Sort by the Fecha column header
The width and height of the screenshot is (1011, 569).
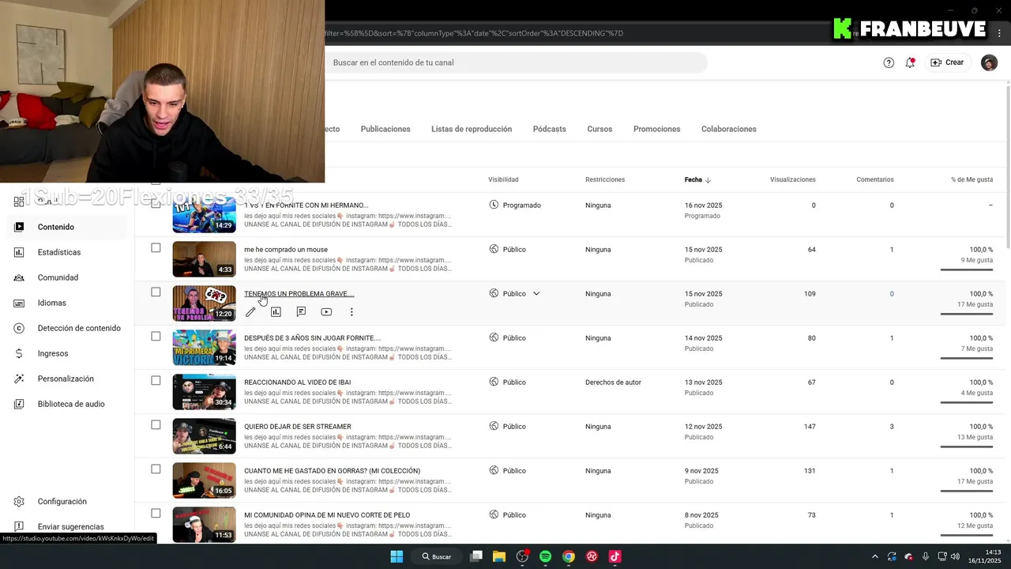click(697, 179)
